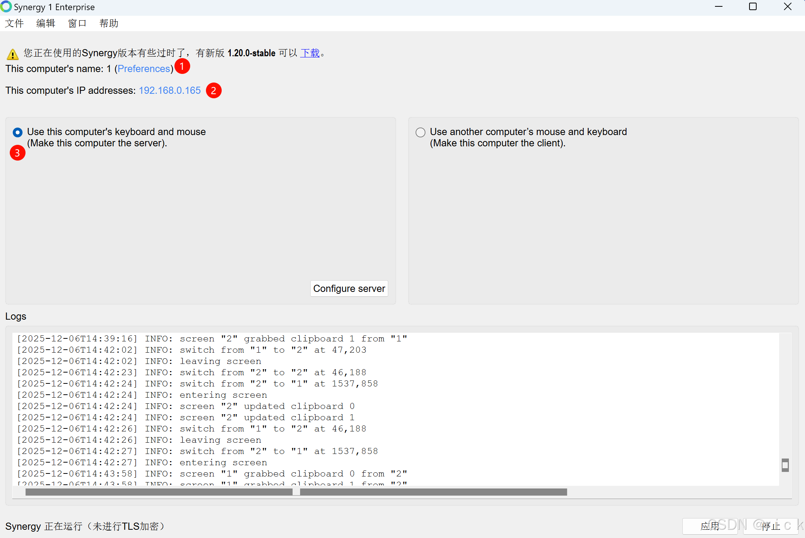Click the logs horizontal scrollbar
This screenshot has height=538, width=805.
pyautogui.click(x=296, y=492)
